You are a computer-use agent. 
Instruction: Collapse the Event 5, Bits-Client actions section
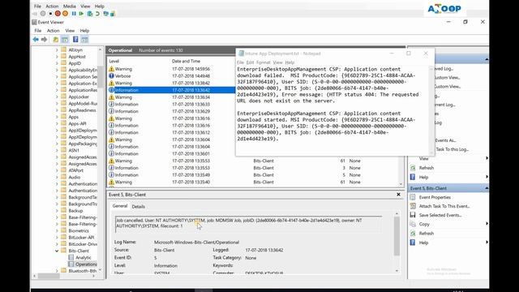487,188
